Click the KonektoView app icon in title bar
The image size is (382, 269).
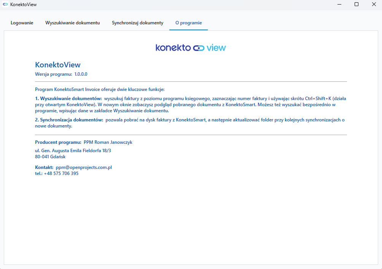coord(5,5)
